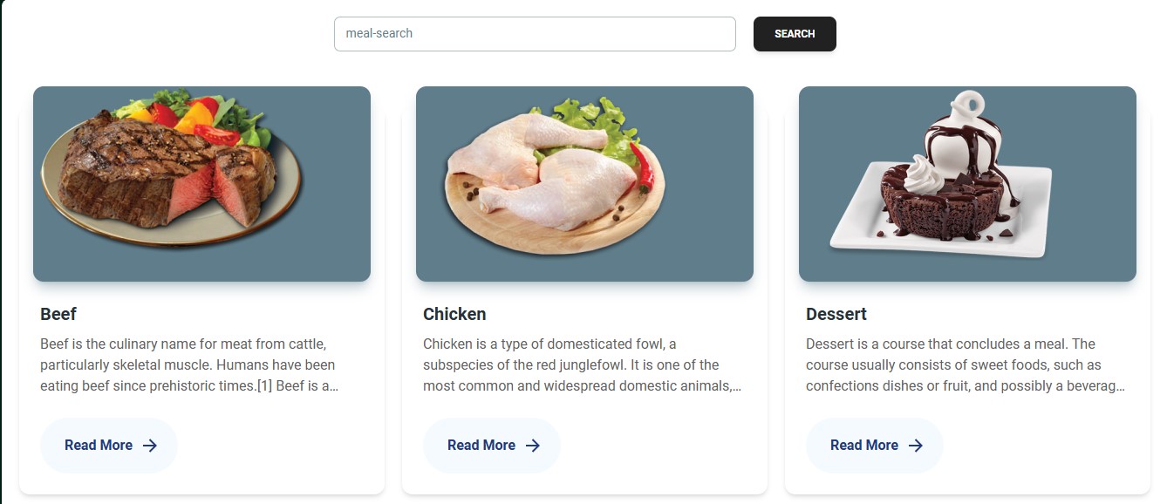Viewport: 1167px width, 504px height.
Task: Click the arrow icon on Dessert's Read More
Action: (917, 445)
